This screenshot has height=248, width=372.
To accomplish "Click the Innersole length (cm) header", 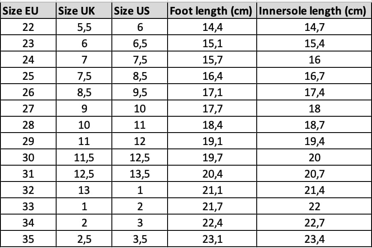I will 314,10.
